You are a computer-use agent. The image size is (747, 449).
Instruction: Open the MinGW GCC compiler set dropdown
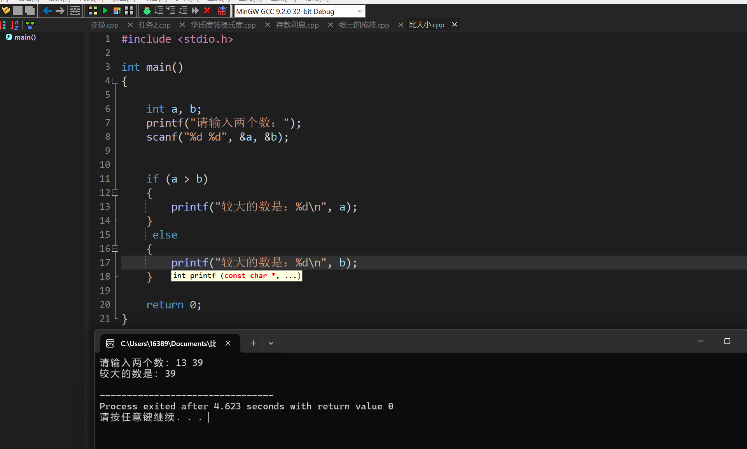tap(360, 11)
